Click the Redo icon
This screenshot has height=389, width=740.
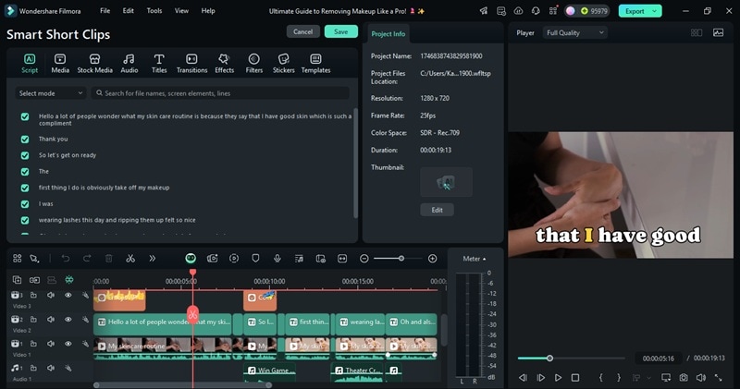click(87, 259)
